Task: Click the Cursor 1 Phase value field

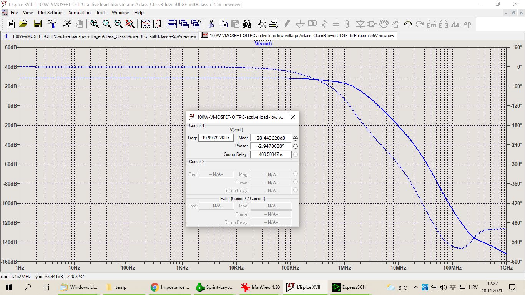Action: pyautogui.click(x=271, y=146)
